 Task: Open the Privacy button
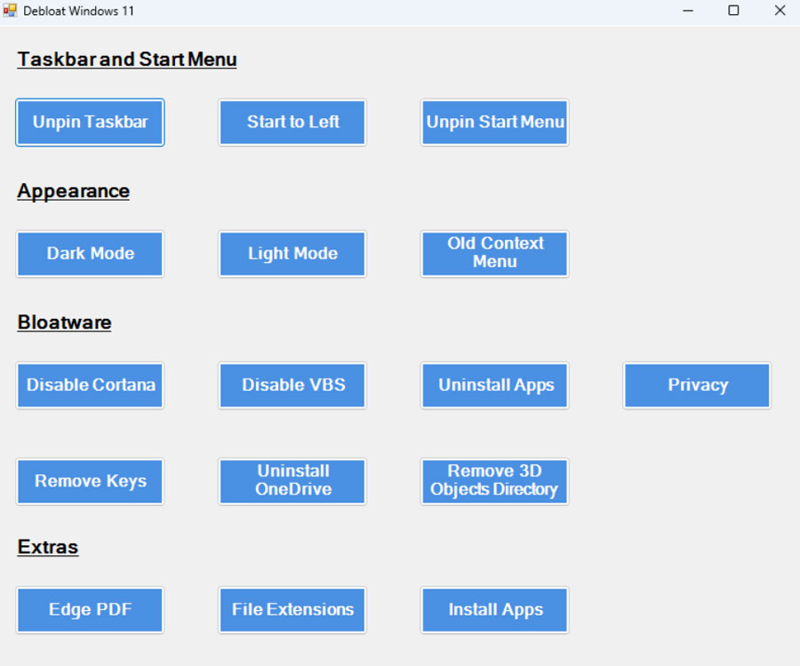[697, 385]
